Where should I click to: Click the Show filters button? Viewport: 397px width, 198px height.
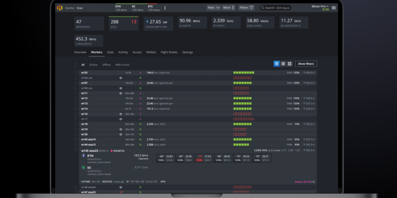(x=306, y=64)
